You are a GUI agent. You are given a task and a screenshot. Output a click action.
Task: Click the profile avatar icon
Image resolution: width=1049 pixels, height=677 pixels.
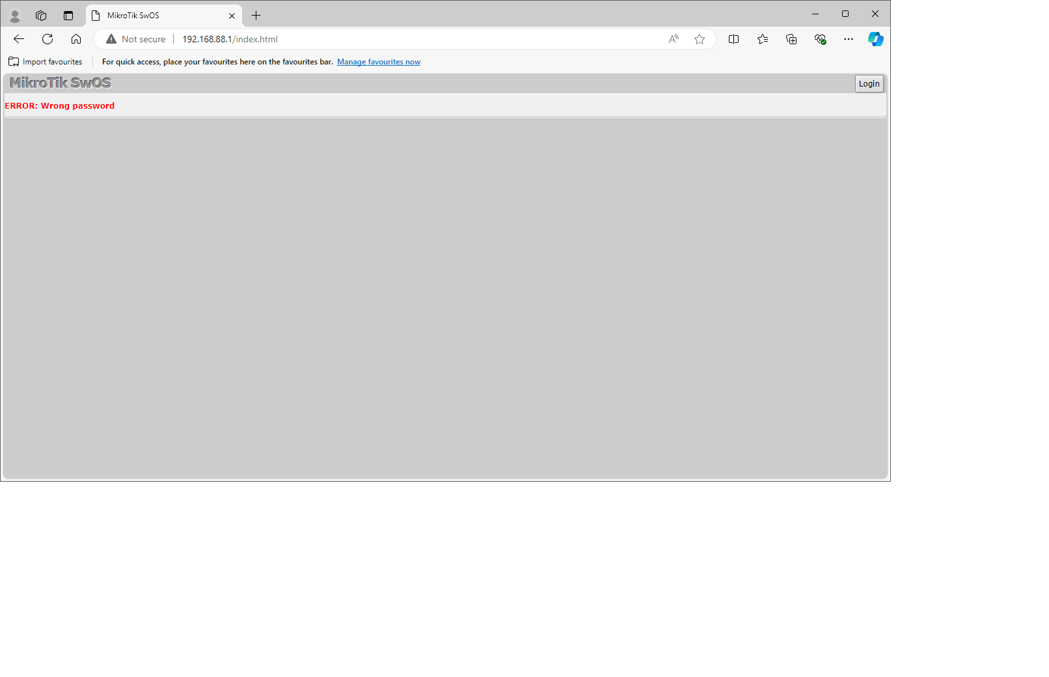[x=15, y=16]
